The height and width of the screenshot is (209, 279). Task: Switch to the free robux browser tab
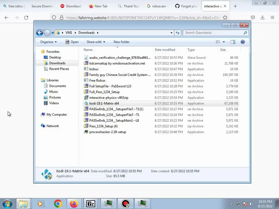coord(14,6)
